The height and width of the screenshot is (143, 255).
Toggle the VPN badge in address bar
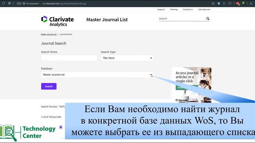point(19,4)
